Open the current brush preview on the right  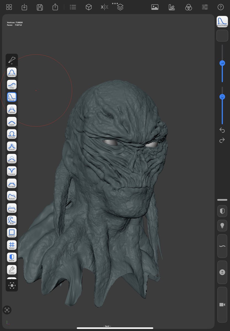(x=222, y=22)
